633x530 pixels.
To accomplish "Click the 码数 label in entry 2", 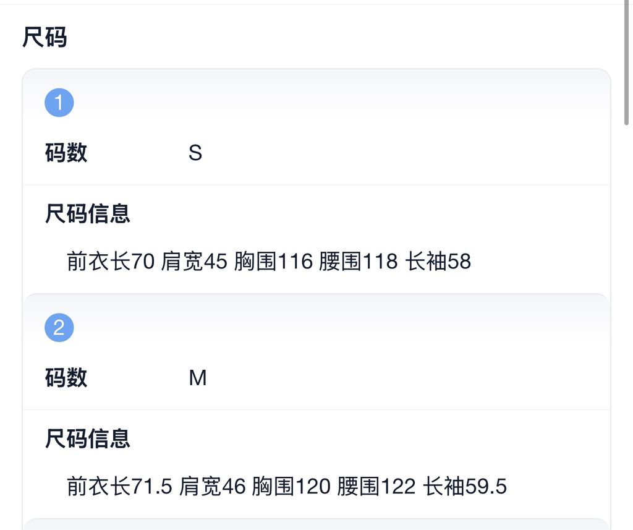I will point(66,378).
